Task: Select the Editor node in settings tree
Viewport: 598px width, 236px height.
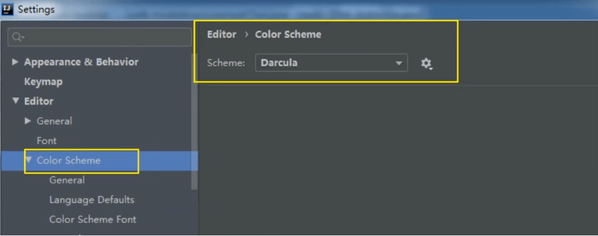Action: [x=39, y=101]
